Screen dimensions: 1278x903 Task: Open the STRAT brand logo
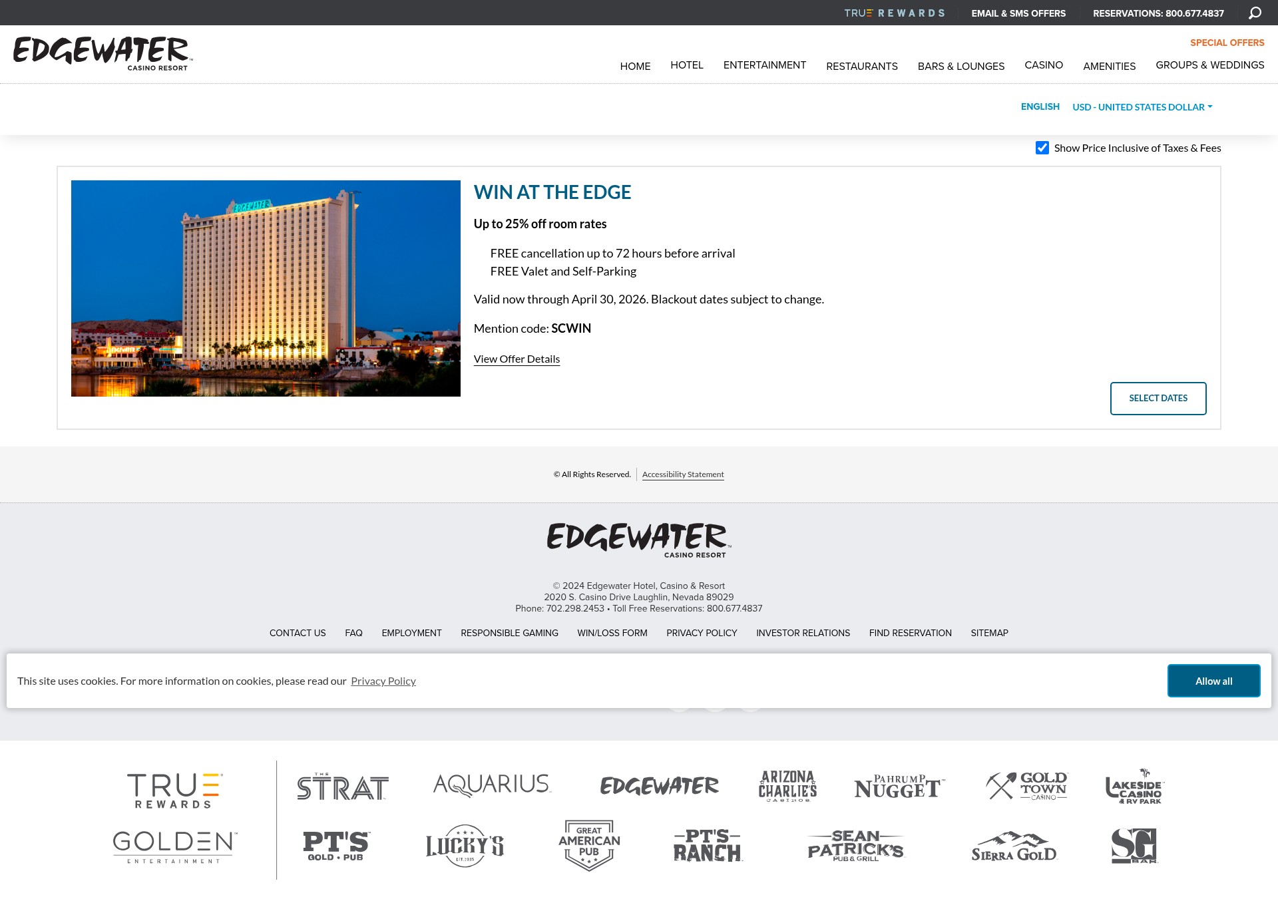343,787
